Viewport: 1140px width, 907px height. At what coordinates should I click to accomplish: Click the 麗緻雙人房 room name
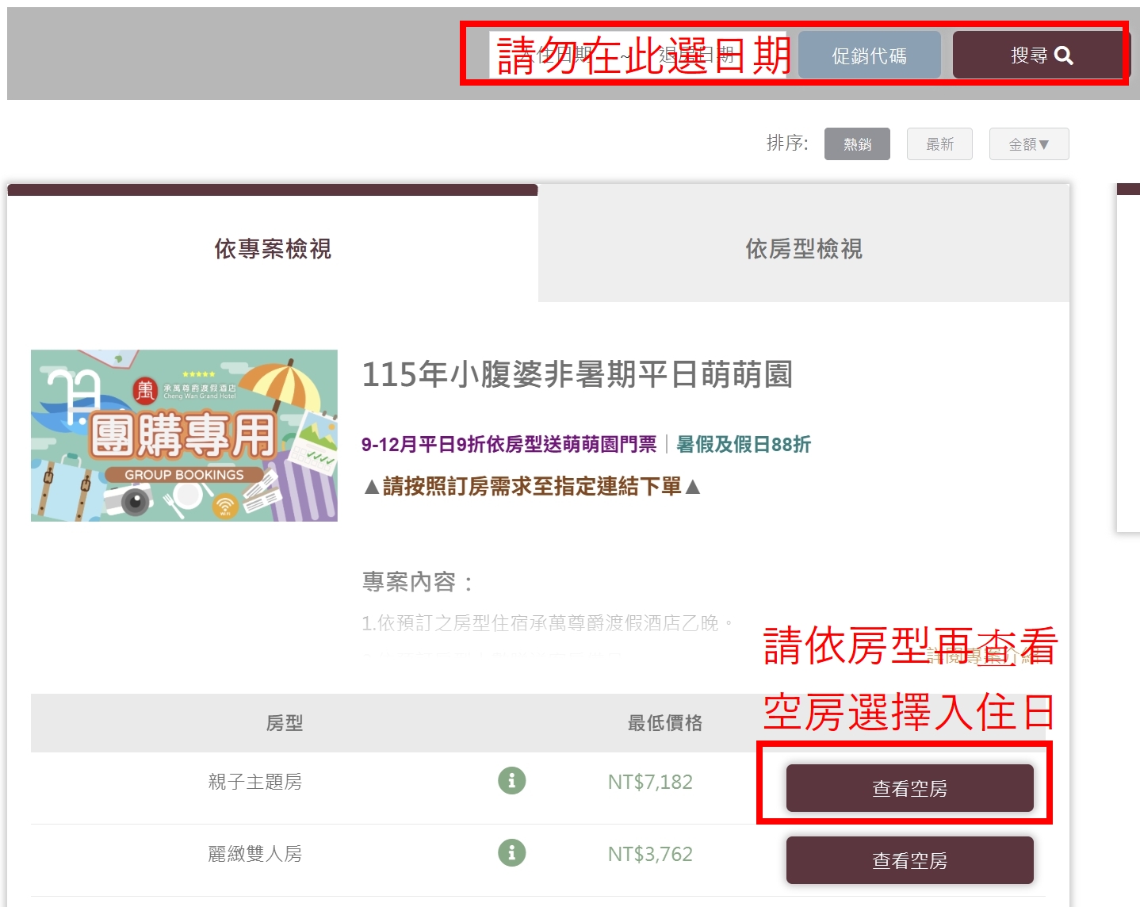(255, 854)
